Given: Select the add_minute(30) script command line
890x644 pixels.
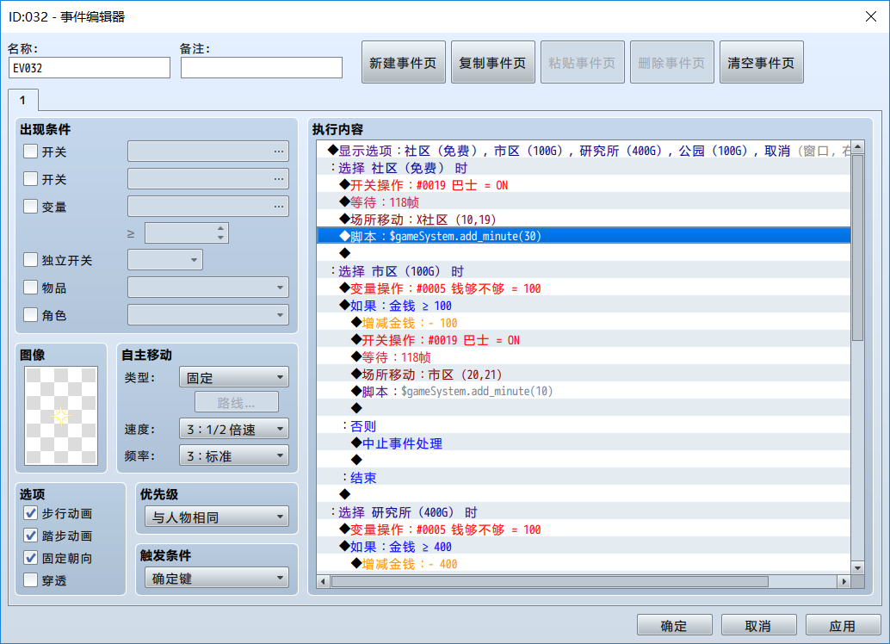Looking at the screenshot, I should 584,236.
